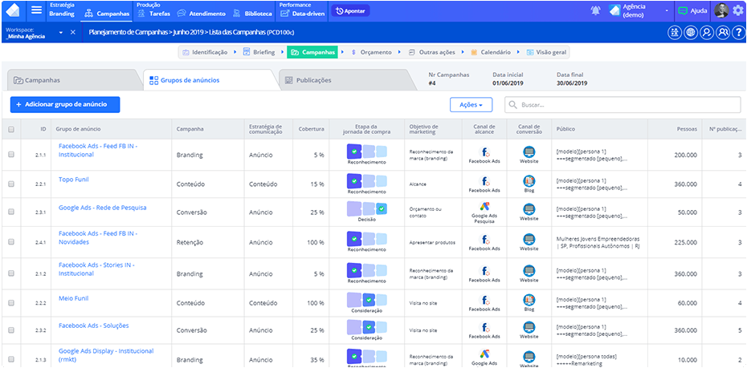Click Website conversion icon in row 2.4.1

click(x=529, y=239)
